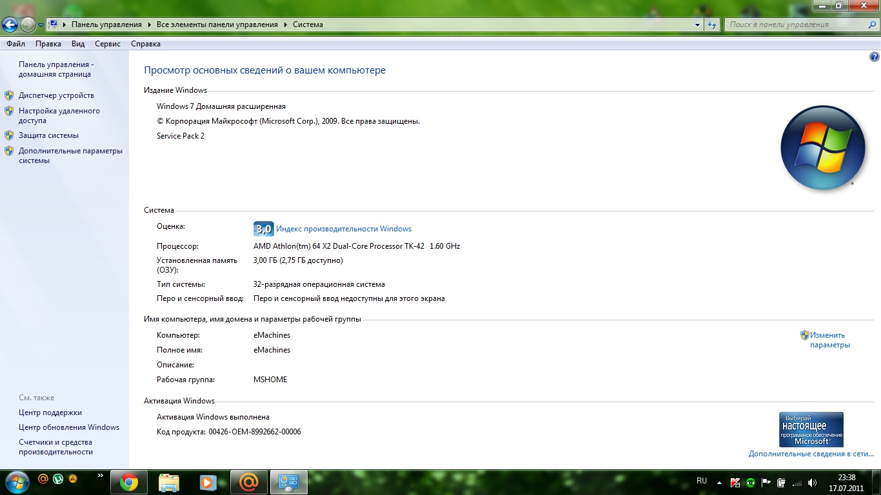Click Система breadcrumb in address bar
881x495 pixels.
coord(308,24)
